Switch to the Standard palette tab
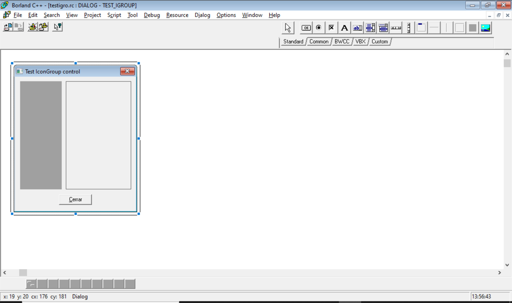The width and height of the screenshot is (512, 303). click(x=293, y=42)
